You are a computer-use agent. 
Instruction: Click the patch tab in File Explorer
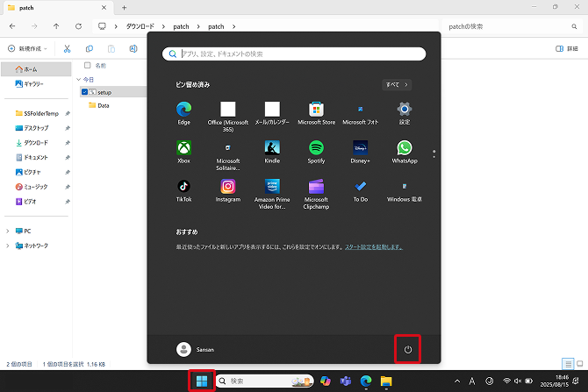57,8
